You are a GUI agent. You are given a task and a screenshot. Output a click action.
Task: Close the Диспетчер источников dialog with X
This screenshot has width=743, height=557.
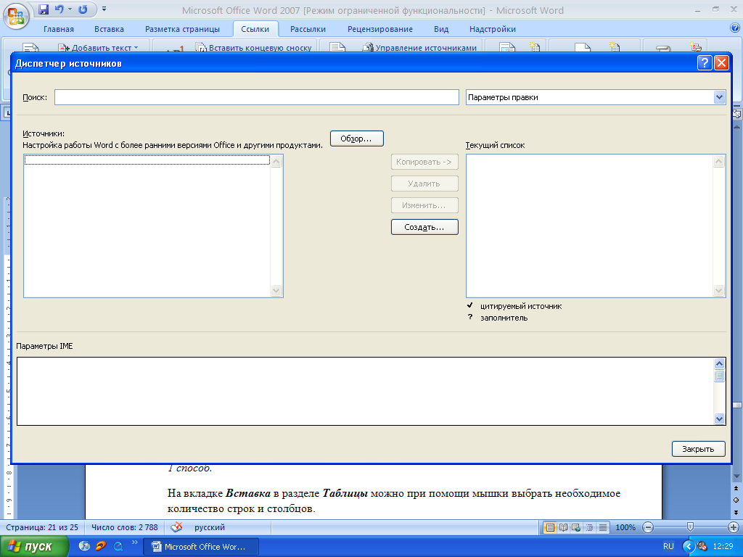coord(722,63)
